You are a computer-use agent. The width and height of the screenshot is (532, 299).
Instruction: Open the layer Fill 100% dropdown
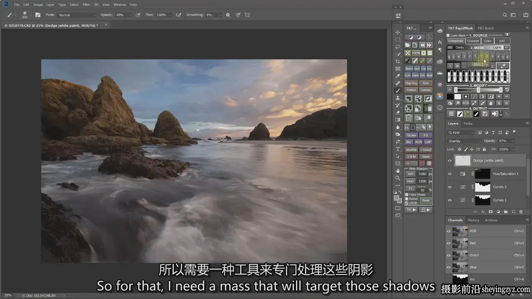point(512,149)
